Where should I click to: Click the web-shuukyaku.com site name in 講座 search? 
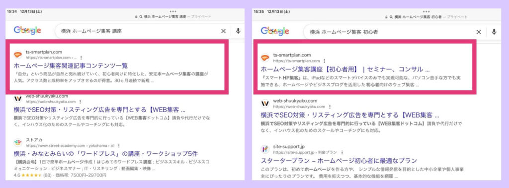47,96
